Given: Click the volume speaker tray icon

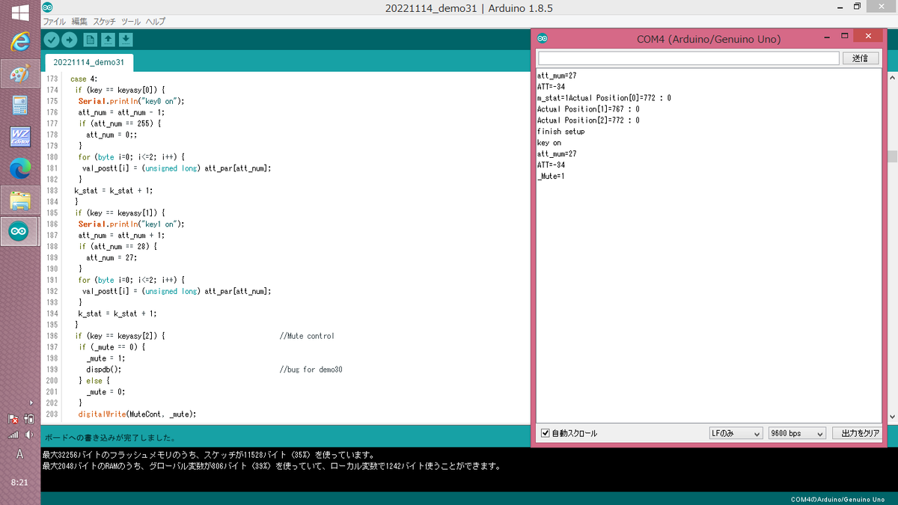Looking at the screenshot, I should 28,434.
